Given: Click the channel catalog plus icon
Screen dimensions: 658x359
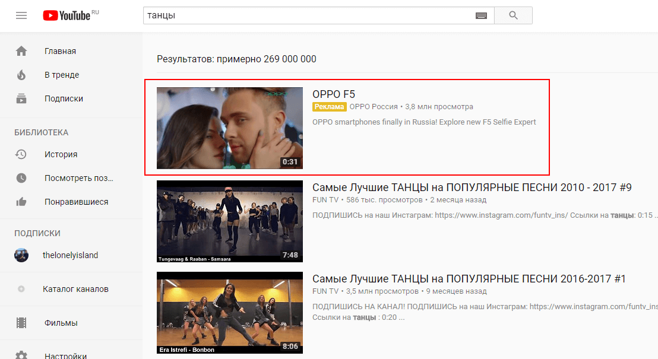Looking at the screenshot, I should pyautogui.click(x=21, y=289).
